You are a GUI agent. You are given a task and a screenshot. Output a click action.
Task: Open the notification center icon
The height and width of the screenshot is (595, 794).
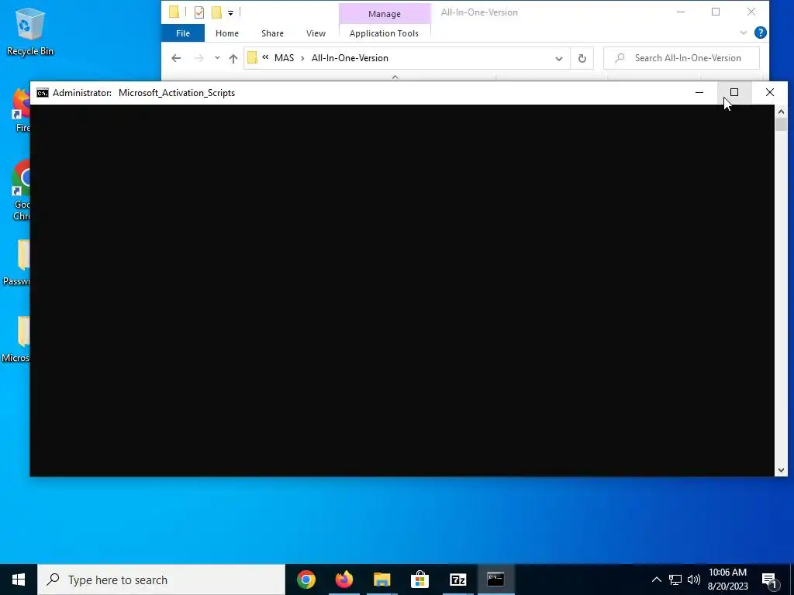(769, 580)
